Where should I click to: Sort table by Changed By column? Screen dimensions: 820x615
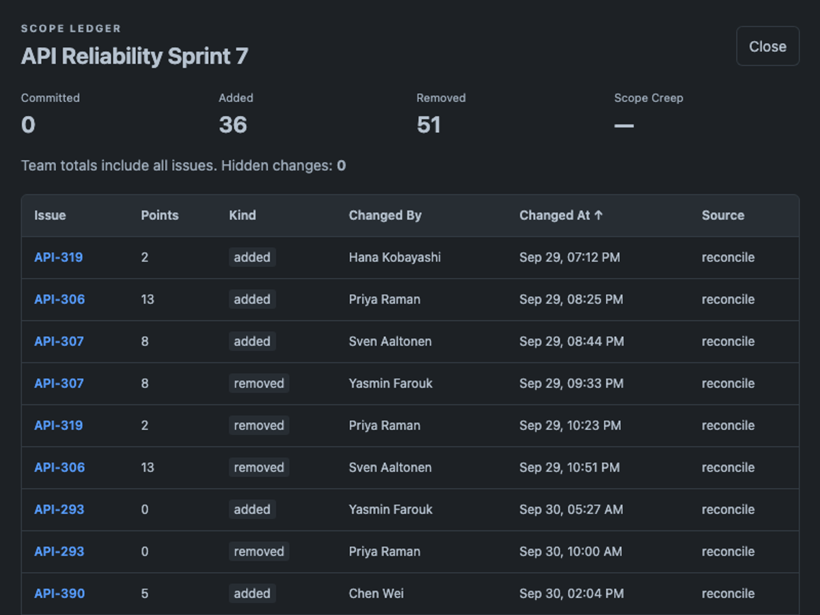tap(385, 215)
